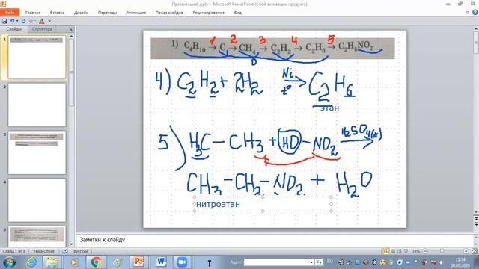The height and width of the screenshot is (269, 479).
Task: Click the zoom out minus button
Action: click(x=425, y=251)
